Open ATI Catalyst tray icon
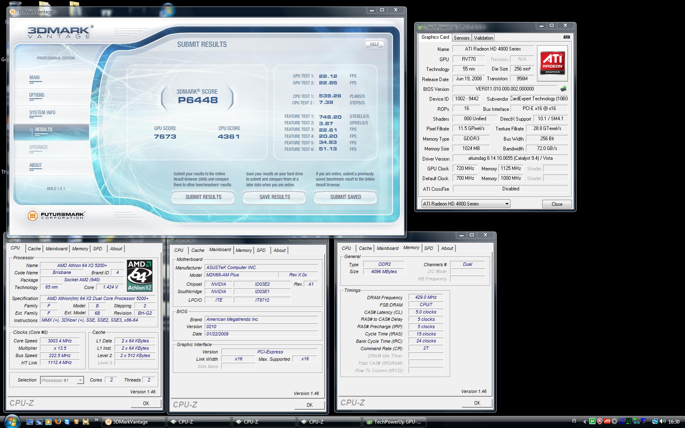 point(607,421)
